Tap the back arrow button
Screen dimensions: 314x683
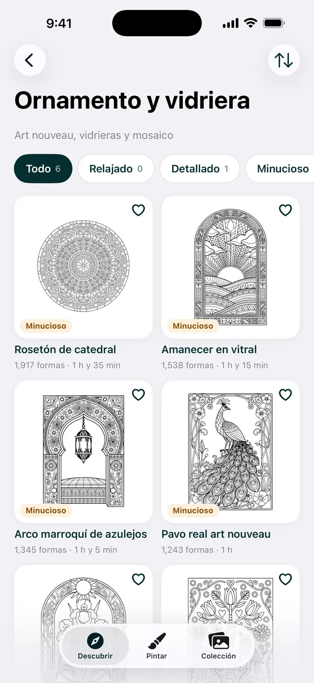pos(30,60)
